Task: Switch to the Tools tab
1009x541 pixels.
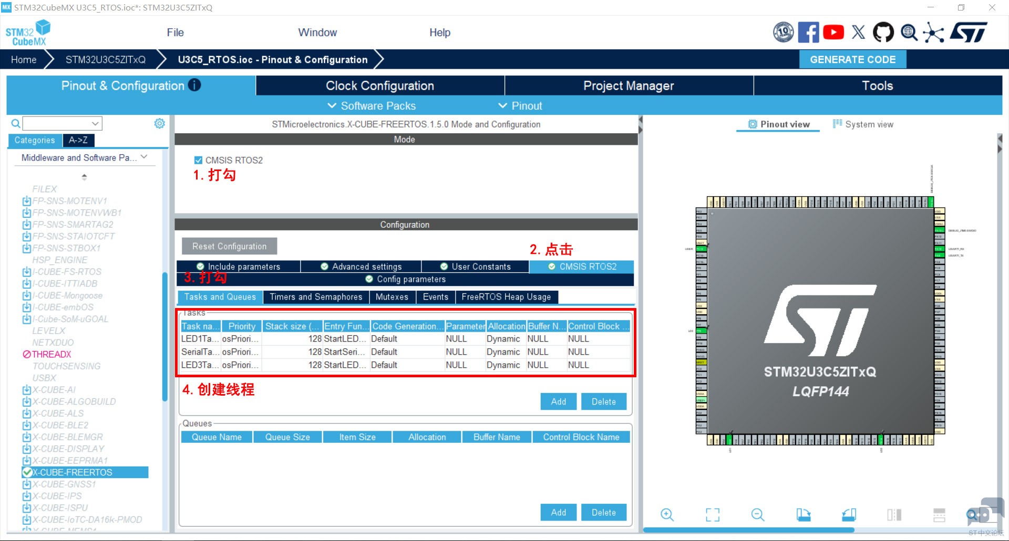Action: 878,86
